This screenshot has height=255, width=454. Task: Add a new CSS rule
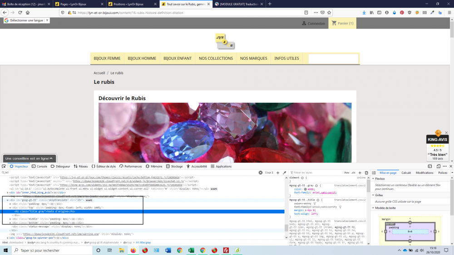360,173
